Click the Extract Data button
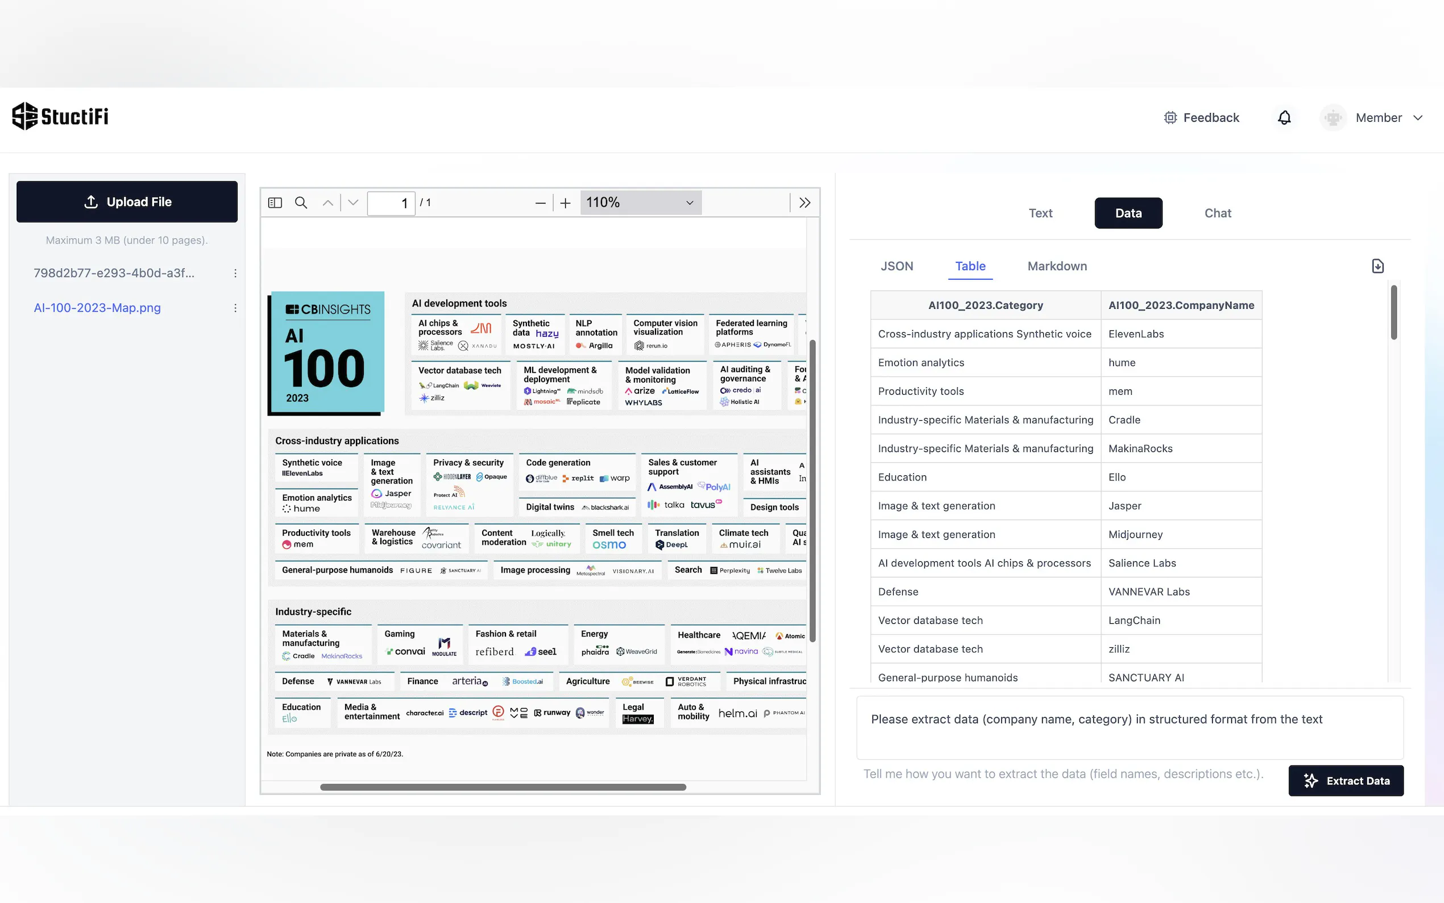Viewport: 1444px width, 903px height. [1346, 781]
